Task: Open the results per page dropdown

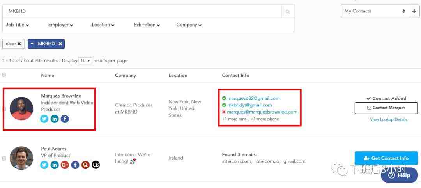Action: (x=85, y=61)
